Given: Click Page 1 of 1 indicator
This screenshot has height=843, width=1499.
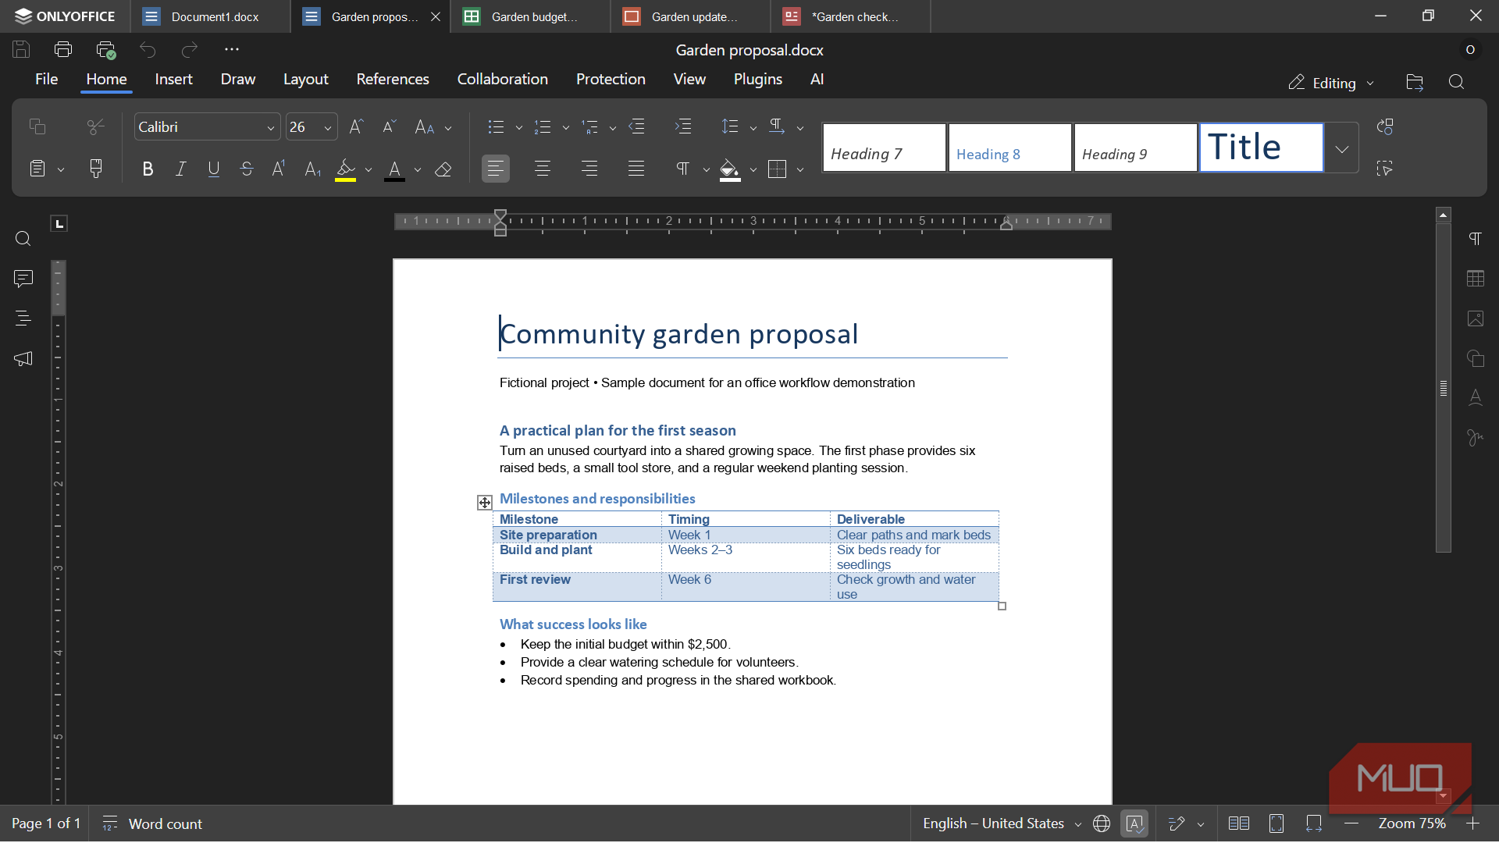Looking at the screenshot, I should coord(45,823).
